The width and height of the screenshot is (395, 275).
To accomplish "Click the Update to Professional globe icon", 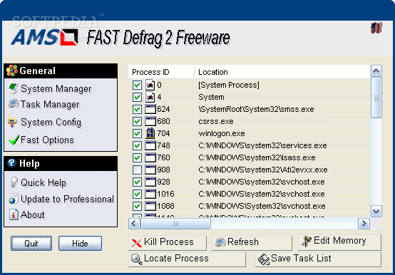I will tap(13, 199).
